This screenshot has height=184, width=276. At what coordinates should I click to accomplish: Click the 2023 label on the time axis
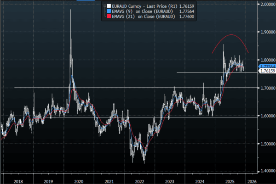pos(170,182)
